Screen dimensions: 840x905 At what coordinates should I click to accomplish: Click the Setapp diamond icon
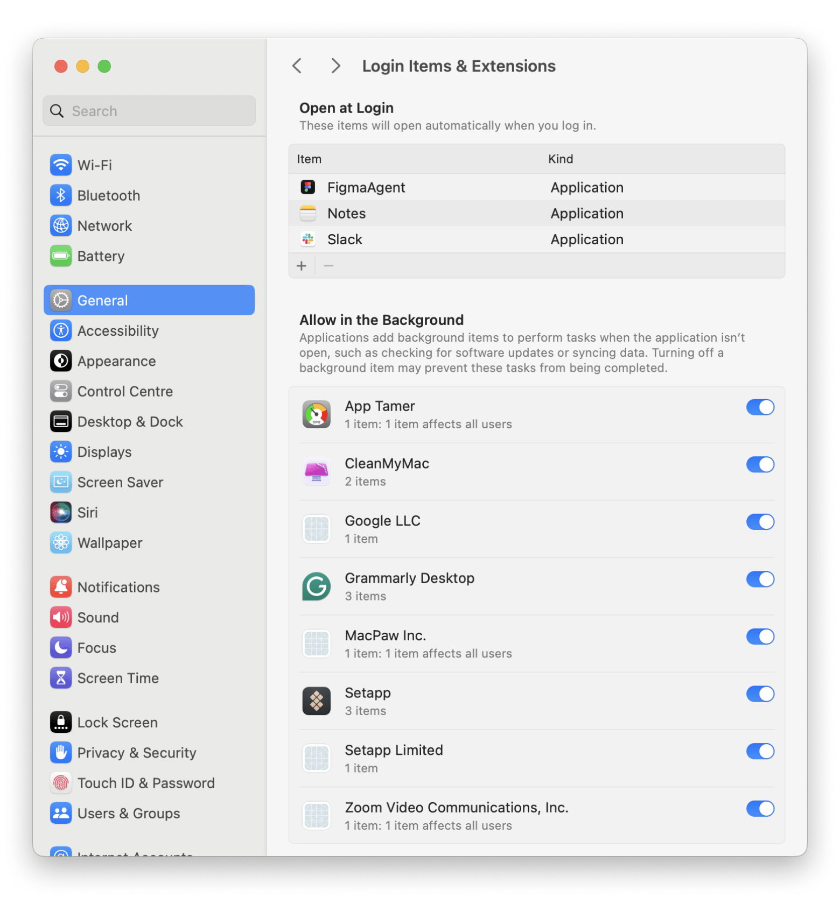tap(317, 701)
